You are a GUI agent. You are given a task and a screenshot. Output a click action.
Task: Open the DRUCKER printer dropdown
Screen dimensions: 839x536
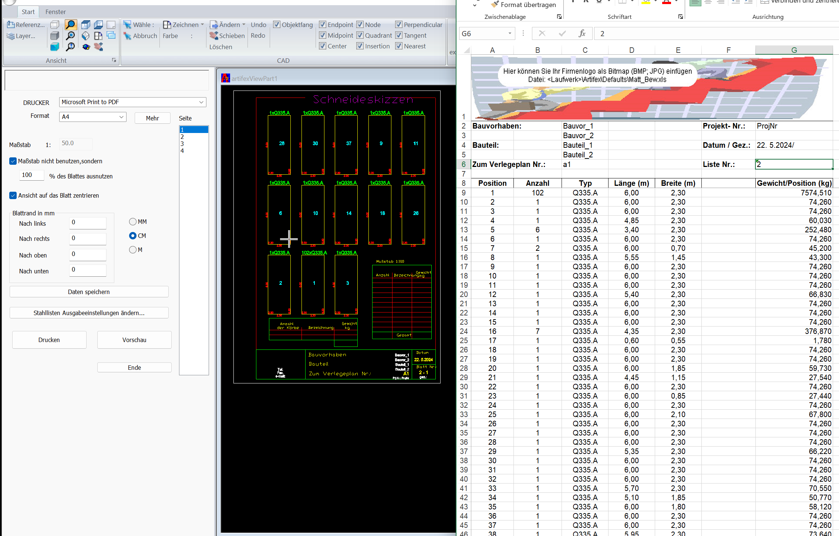coord(201,102)
